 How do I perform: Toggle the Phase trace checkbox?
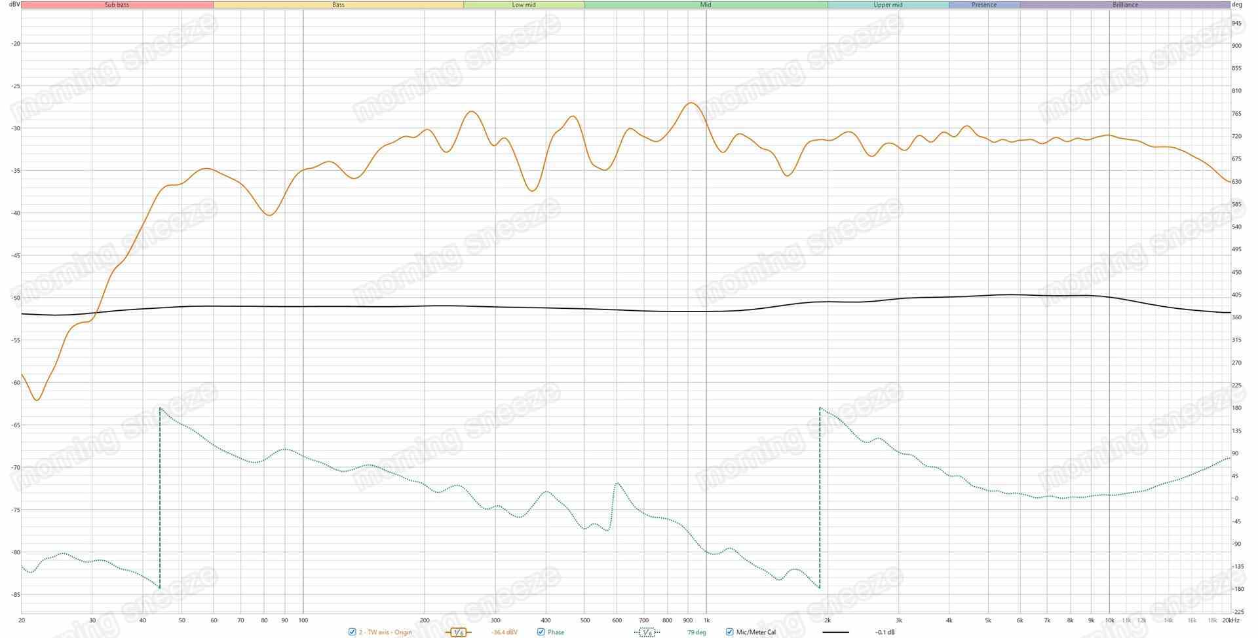[541, 632]
